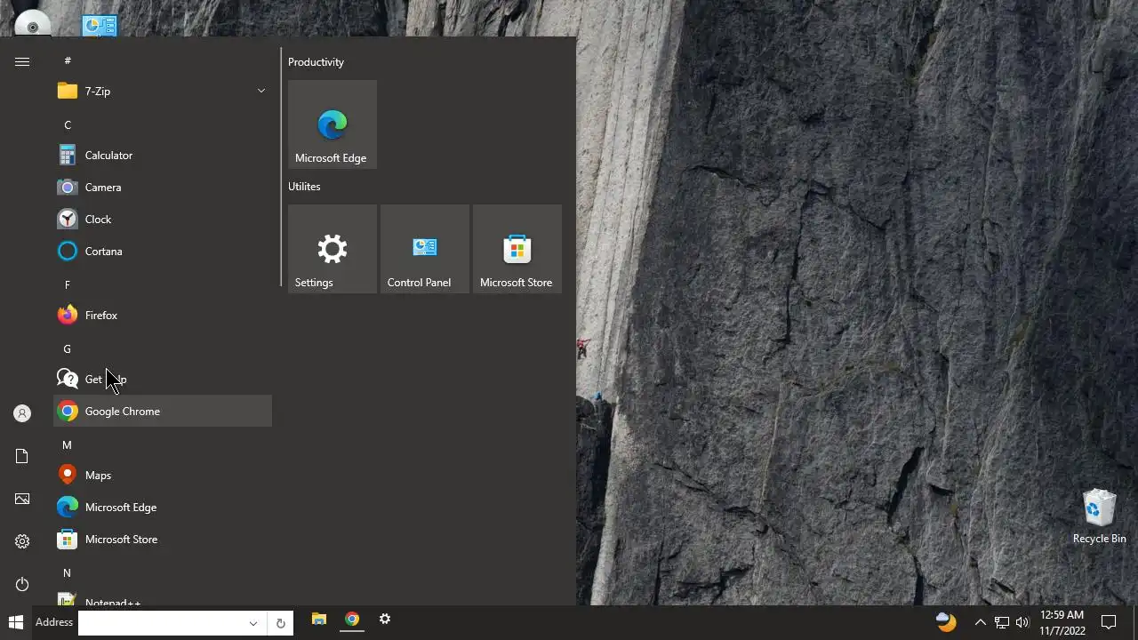Launch Google Chrome from the app list

(163, 411)
